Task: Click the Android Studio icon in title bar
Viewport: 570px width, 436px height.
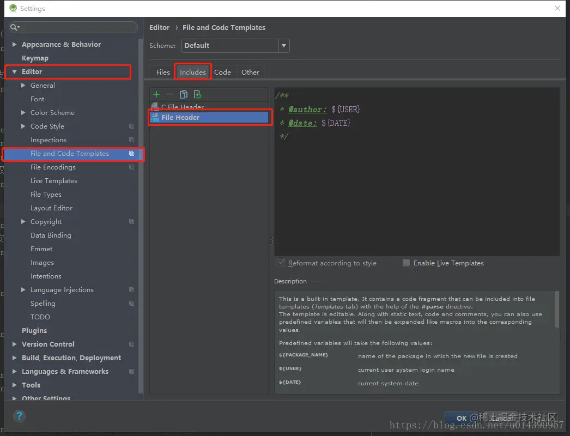Action: point(13,8)
